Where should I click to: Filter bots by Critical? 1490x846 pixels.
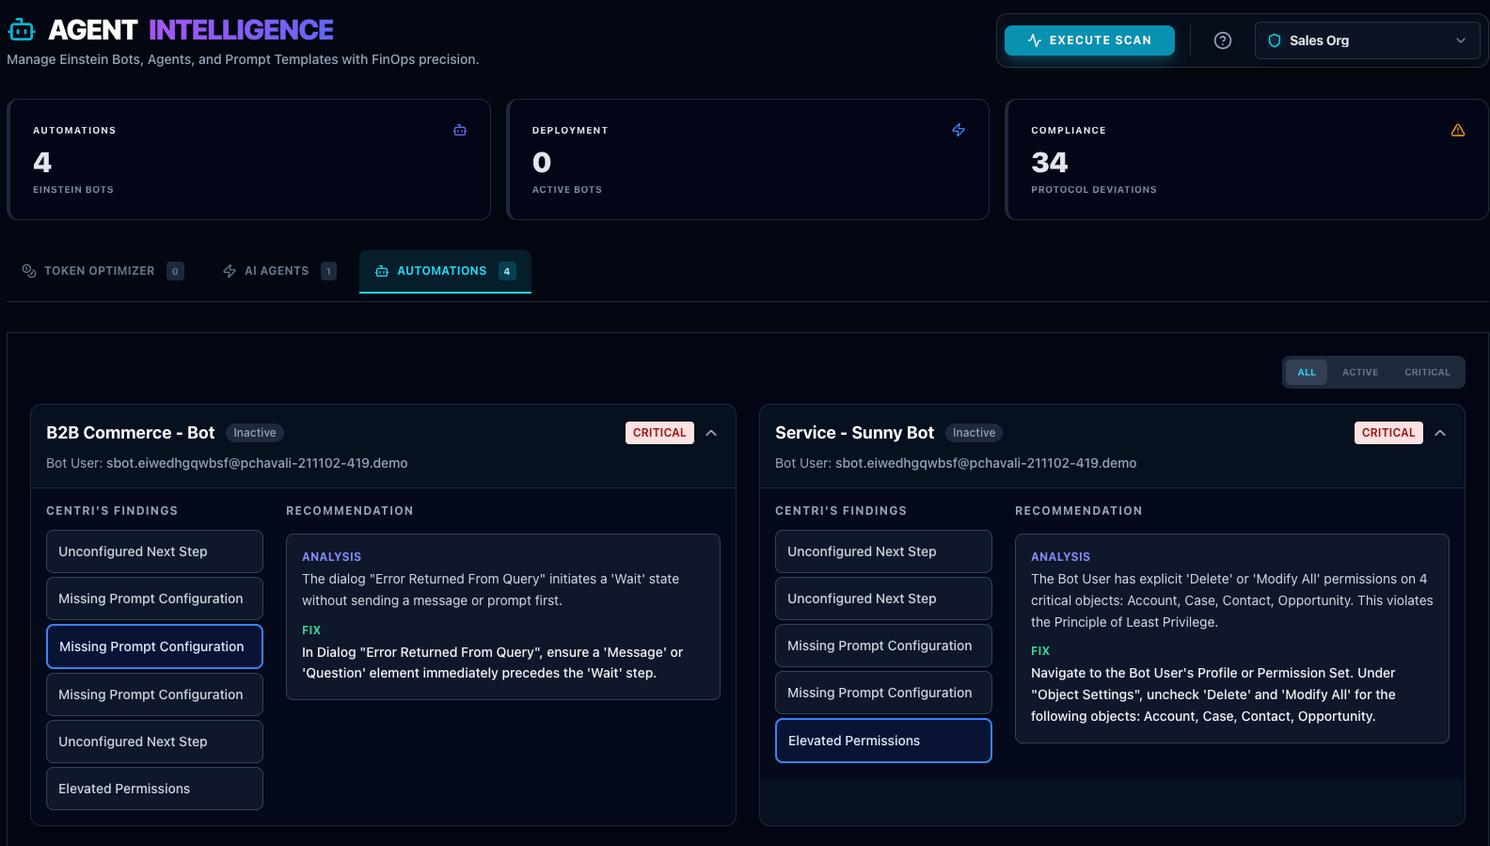[x=1427, y=373]
